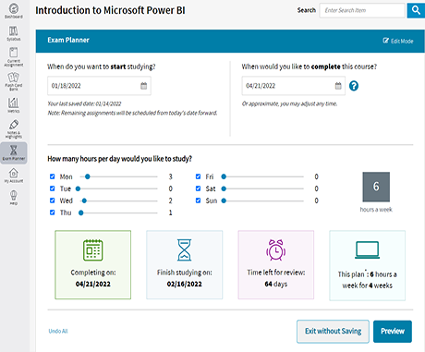Click the Mon hours slider handle
425x352 pixels.
point(88,176)
